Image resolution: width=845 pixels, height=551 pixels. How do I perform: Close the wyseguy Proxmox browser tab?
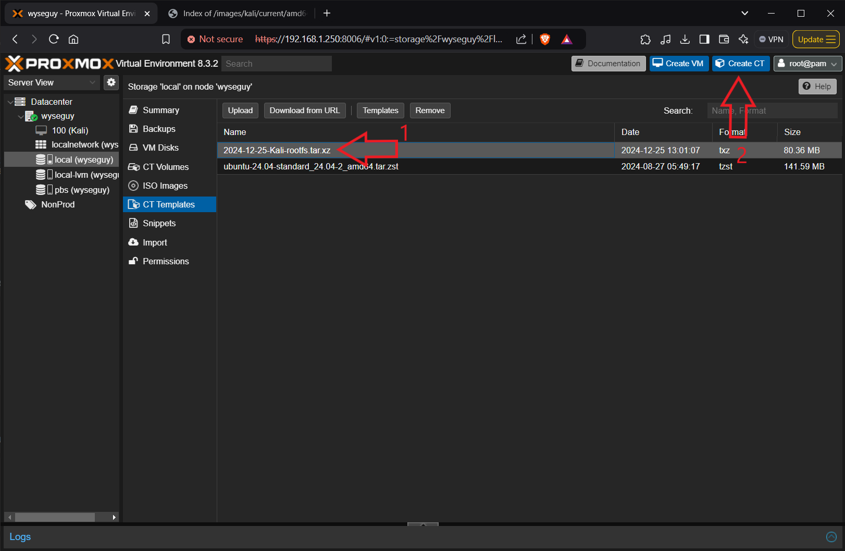pyautogui.click(x=147, y=14)
